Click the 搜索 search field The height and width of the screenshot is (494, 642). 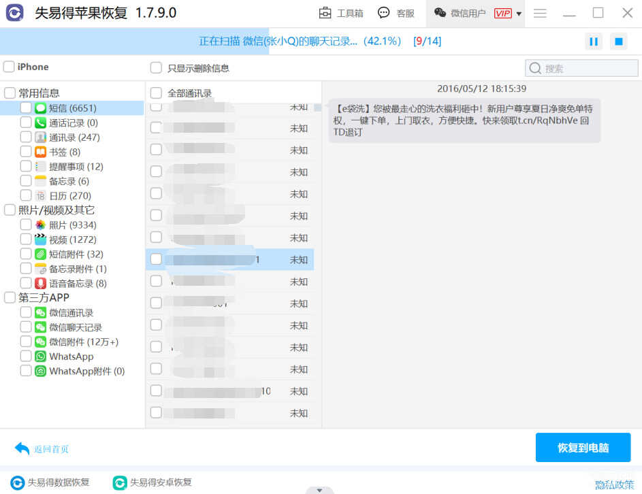(581, 68)
